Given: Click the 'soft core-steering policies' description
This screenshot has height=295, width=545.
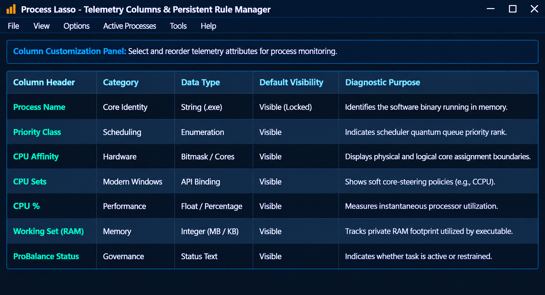Looking at the screenshot, I should (x=420, y=182).
